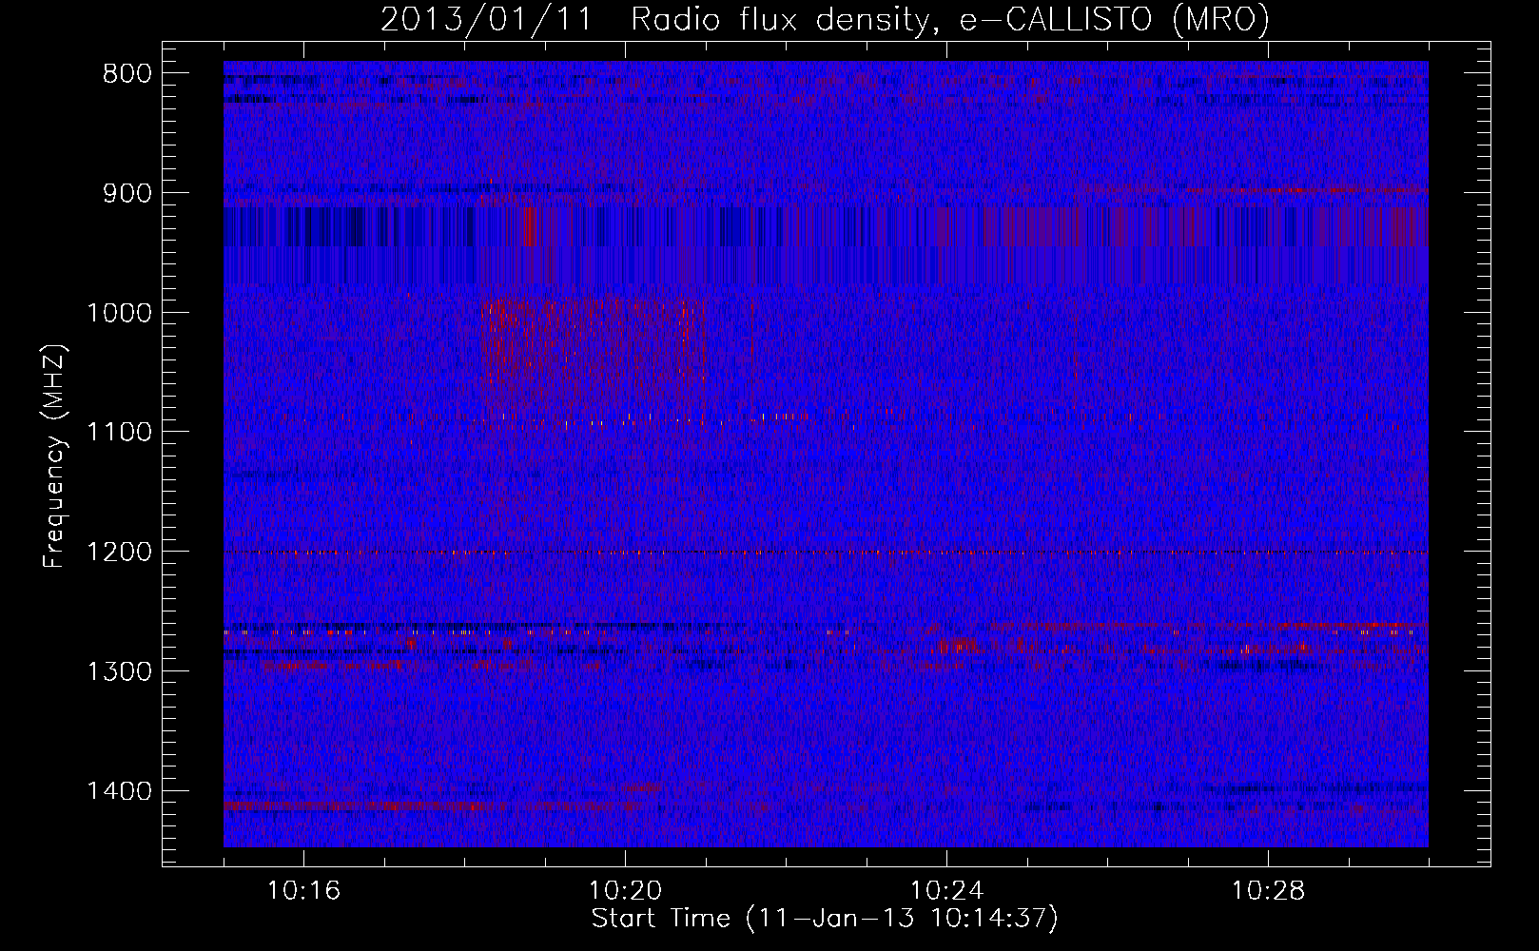The image size is (1539, 951).
Task: Click the plot title '2013/01/11 Radio flux density'
Action: click(x=653, y=19)
